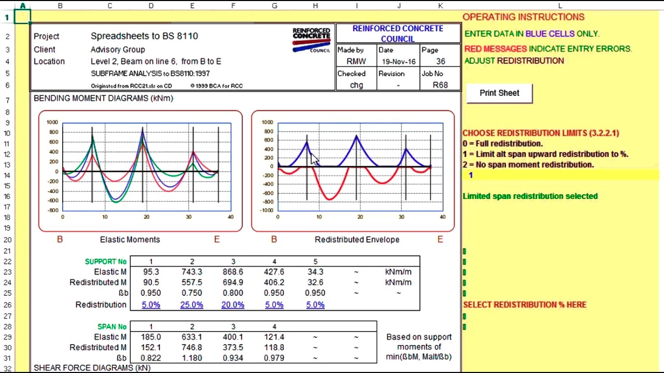Screen dimensions: 664x373
Task: Click 'Limited span redistribution selected' message
Action: 530,196
